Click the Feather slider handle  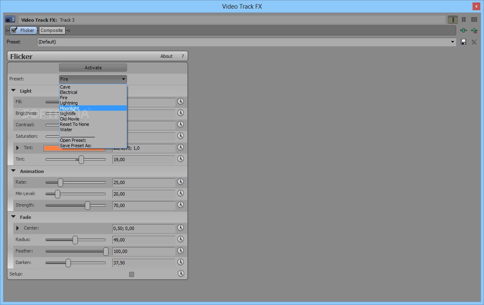pyautogui.click(x=106, y=251)
